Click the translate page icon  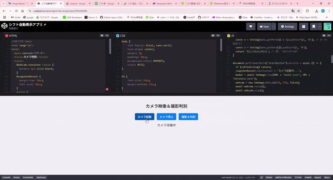293,11
